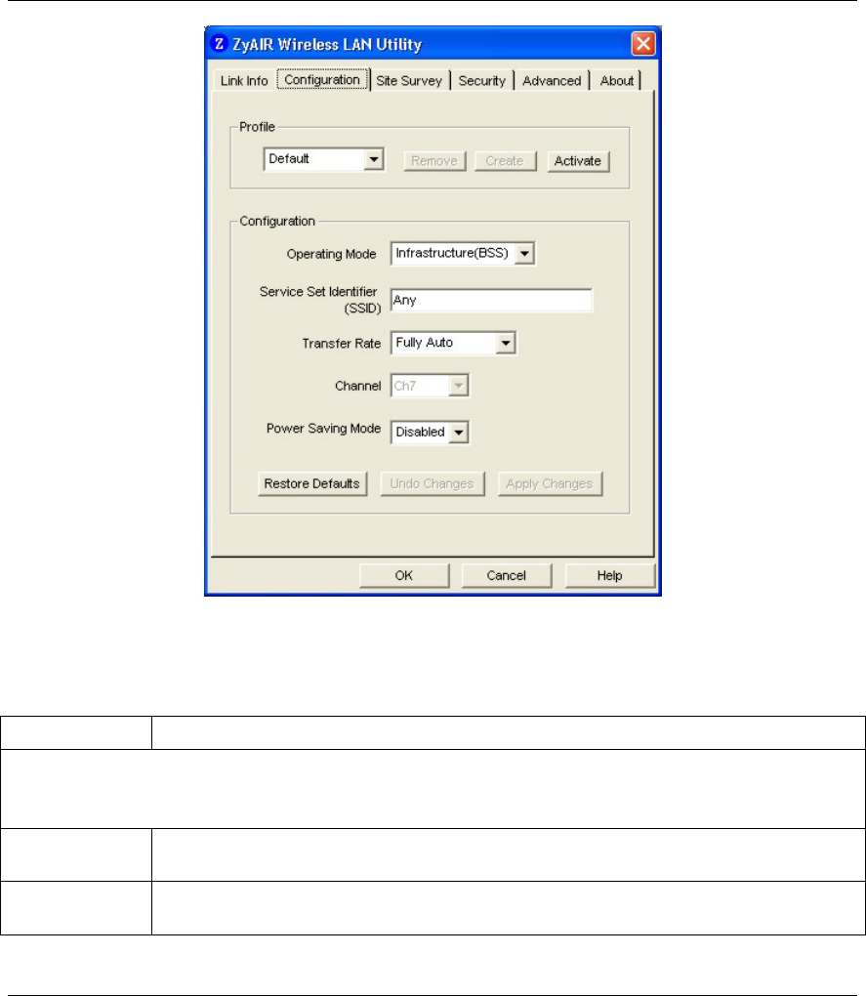This screenshot has height=996, width=866.
Task: Click the Channel label
Action: pos(358,387)
